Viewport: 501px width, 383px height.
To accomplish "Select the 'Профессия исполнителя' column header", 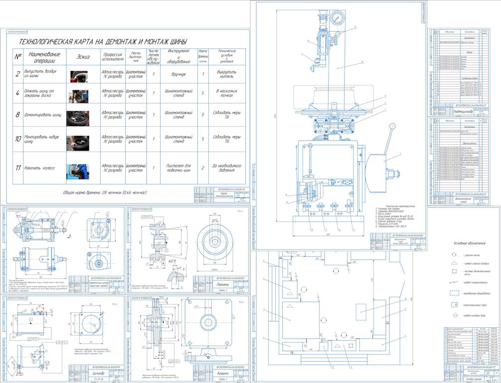I will (113, 56).
